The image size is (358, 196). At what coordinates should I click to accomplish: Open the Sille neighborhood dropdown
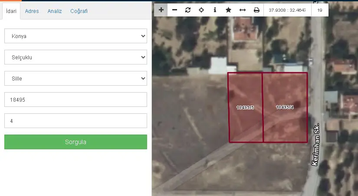point(76,78)
